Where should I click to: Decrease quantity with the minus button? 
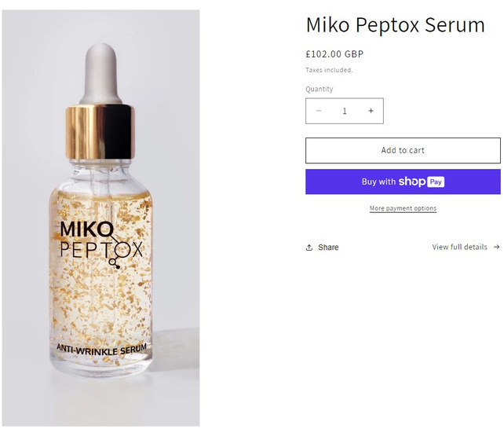[319, 111]
